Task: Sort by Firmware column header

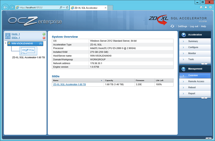Action: pyautogui.click(x=145, y=80)
